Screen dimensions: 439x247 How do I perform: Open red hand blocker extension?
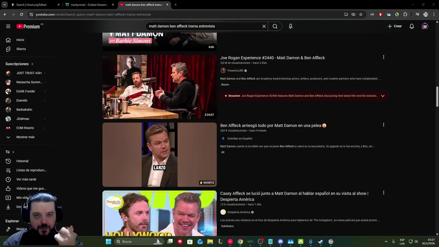[380, 14]
